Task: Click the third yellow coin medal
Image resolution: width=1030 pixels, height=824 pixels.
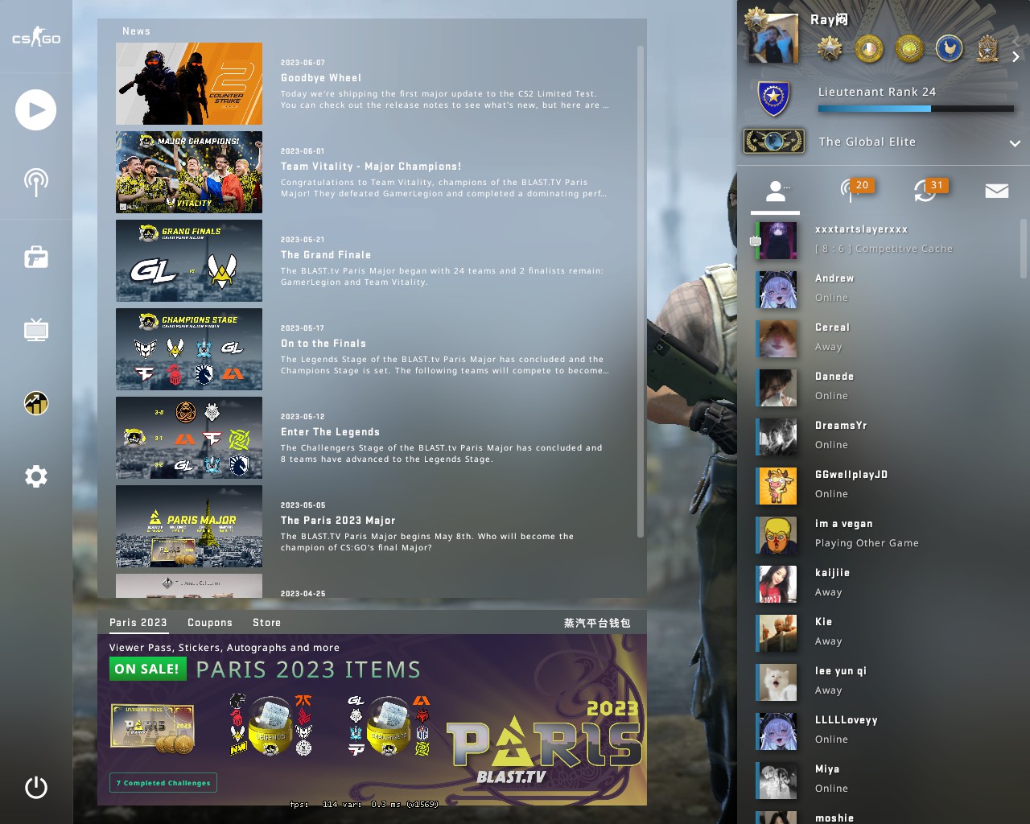Action: click(x=909, y=49)
